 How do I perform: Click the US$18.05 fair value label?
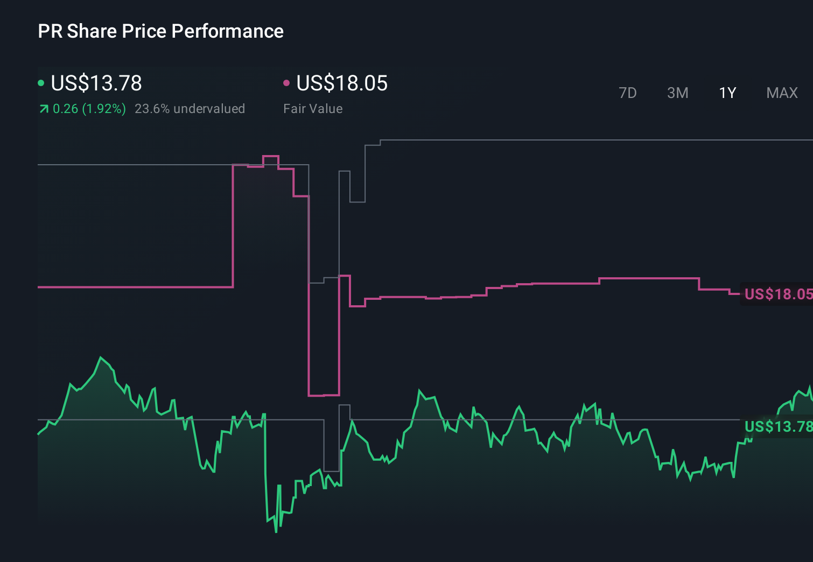(x=343, y=83)
